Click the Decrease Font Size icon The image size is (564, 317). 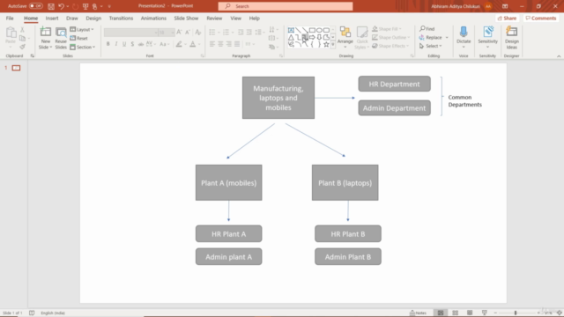point(188,33)
